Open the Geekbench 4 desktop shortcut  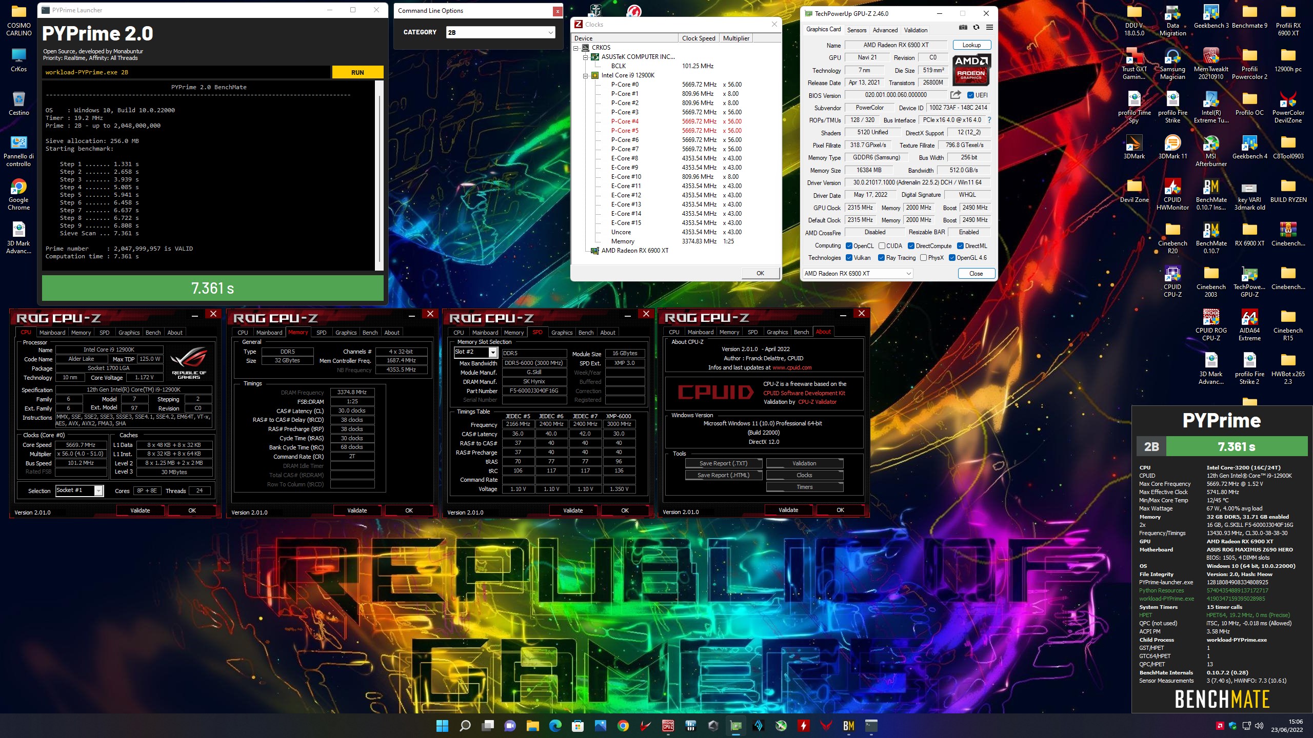(1249, 147)
